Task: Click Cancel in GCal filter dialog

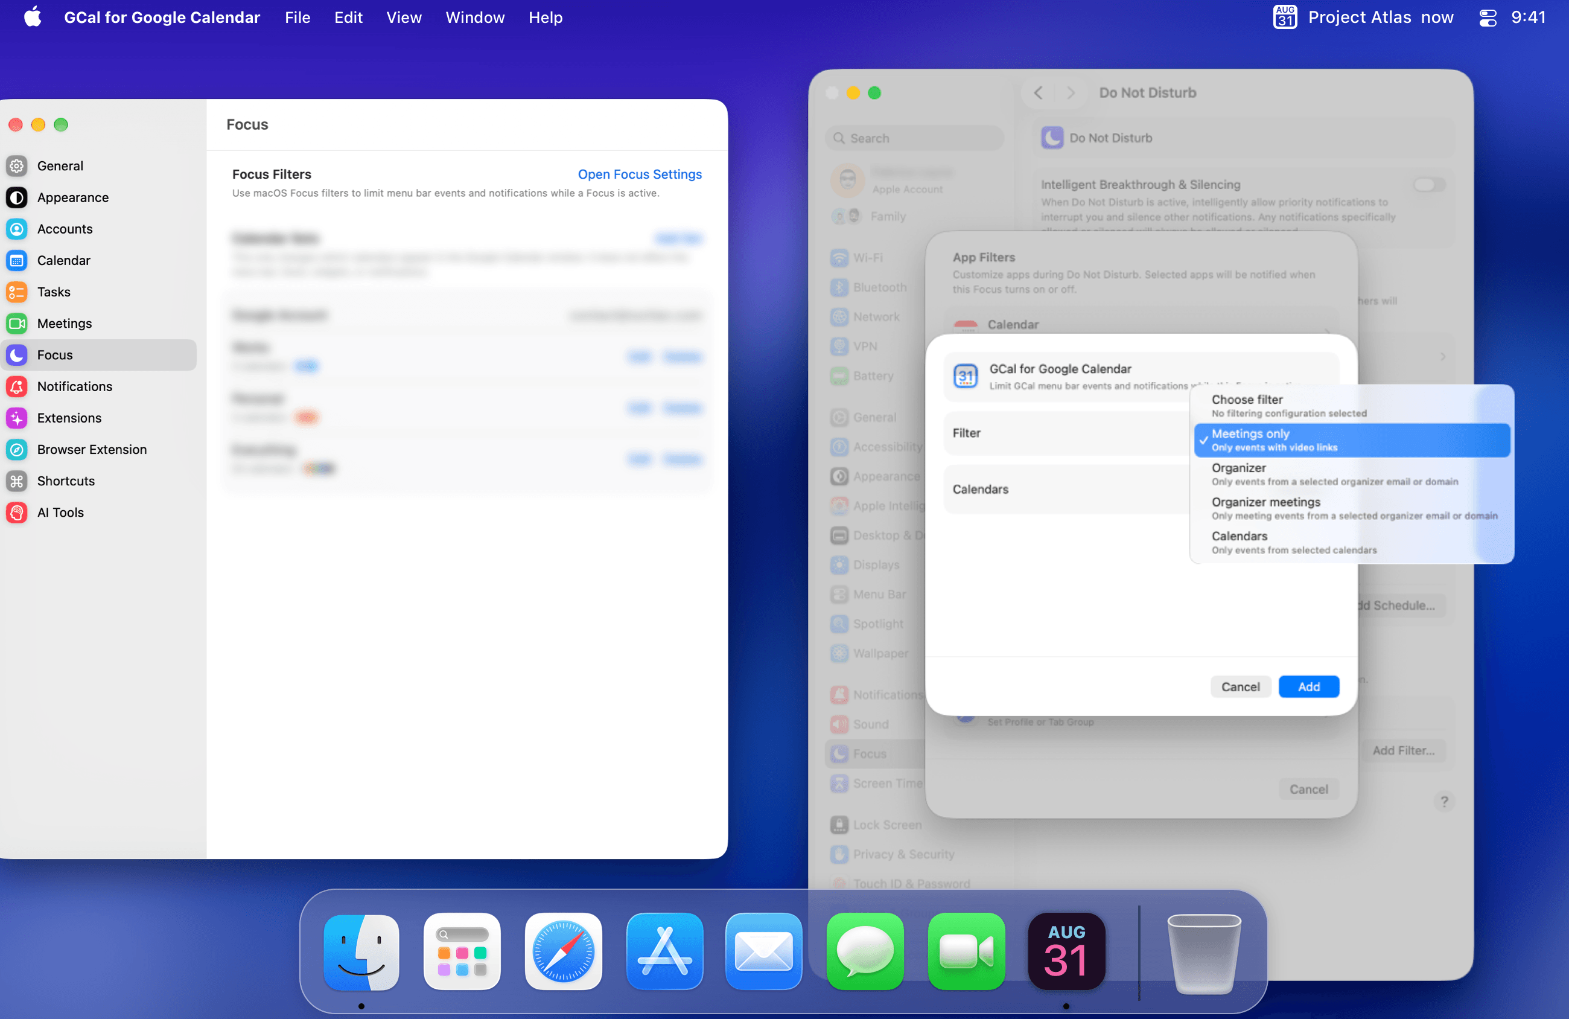Action: [1240, 686]
